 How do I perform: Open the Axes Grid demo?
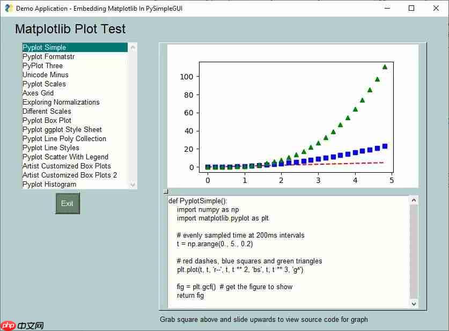[x=75, y=93]
